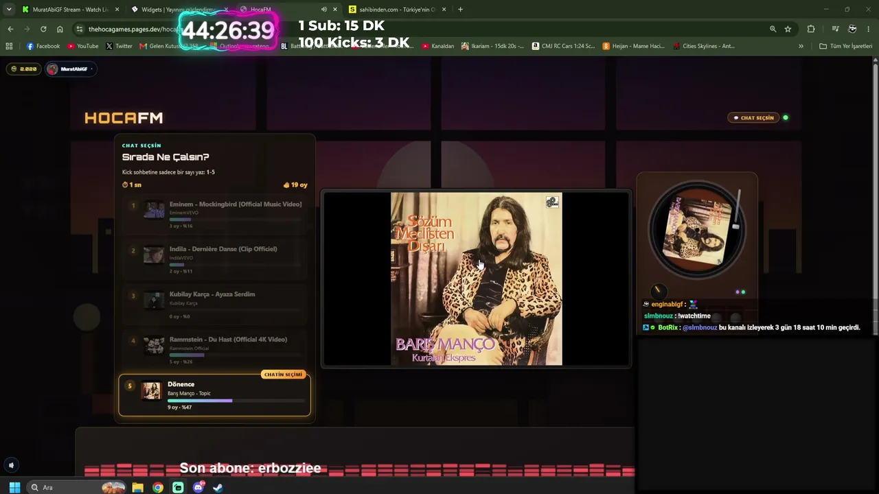Open the Kanaldan bookmark
The image size is (879, 494).
pos(437,46)
